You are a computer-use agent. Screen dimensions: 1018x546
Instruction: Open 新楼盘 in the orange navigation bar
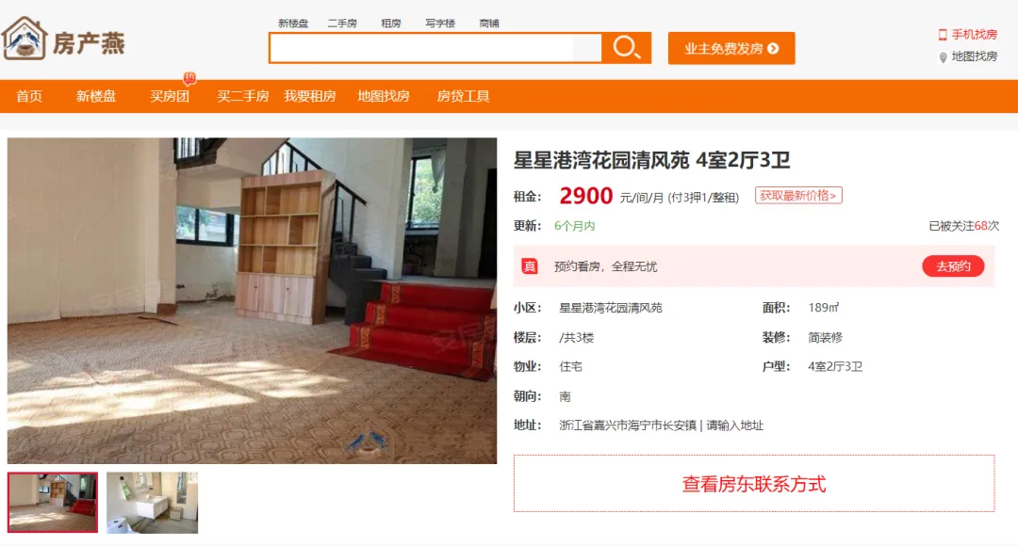pyautogui.click(x=95, y=96)
